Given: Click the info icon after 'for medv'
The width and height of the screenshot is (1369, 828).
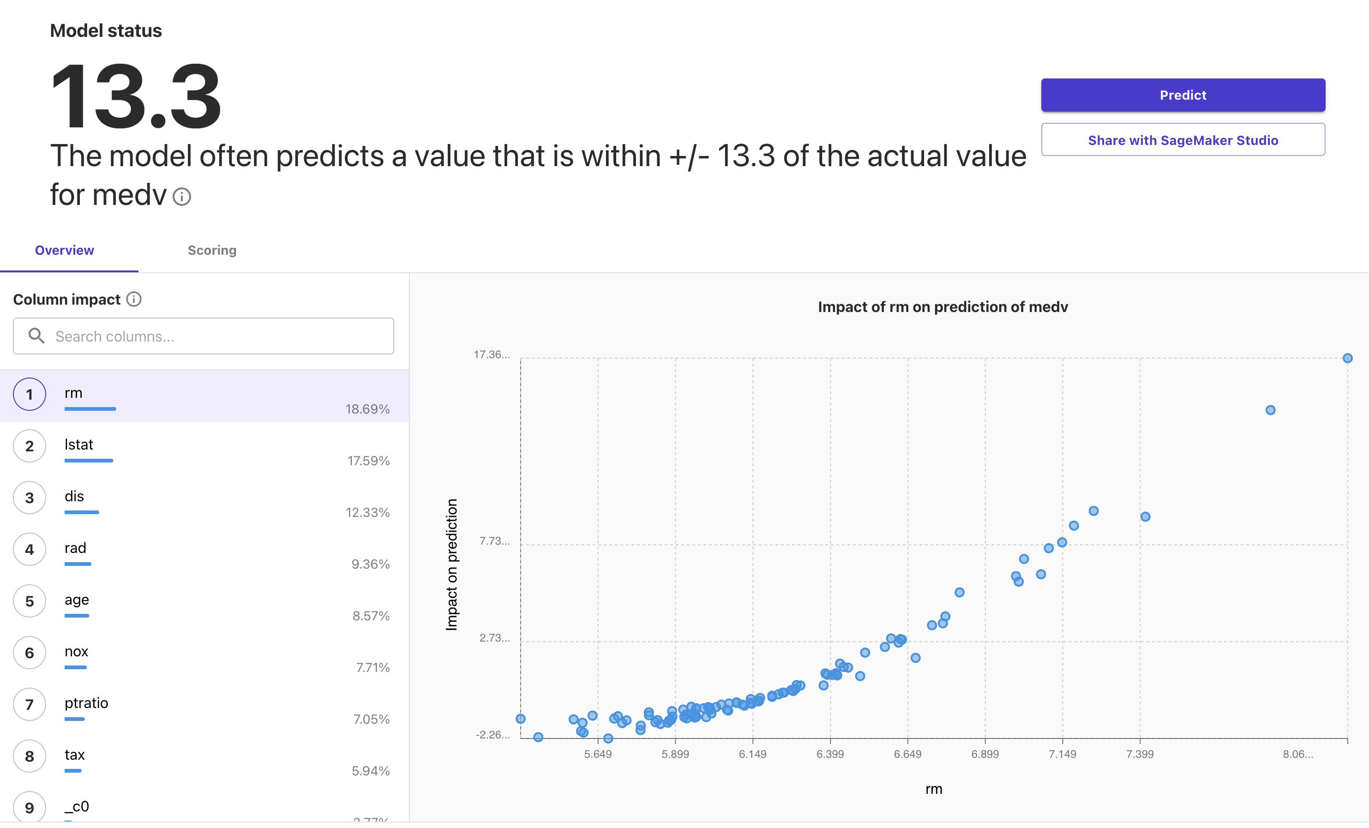Looking at the screenshot, I should pos(182,197).
